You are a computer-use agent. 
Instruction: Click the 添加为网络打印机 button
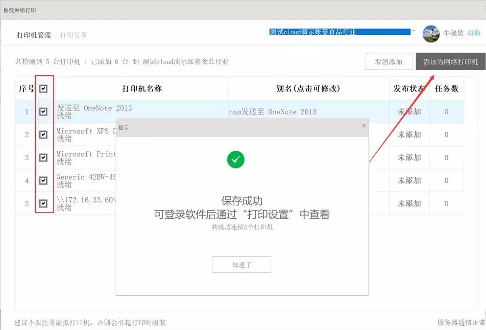[450, 62]
